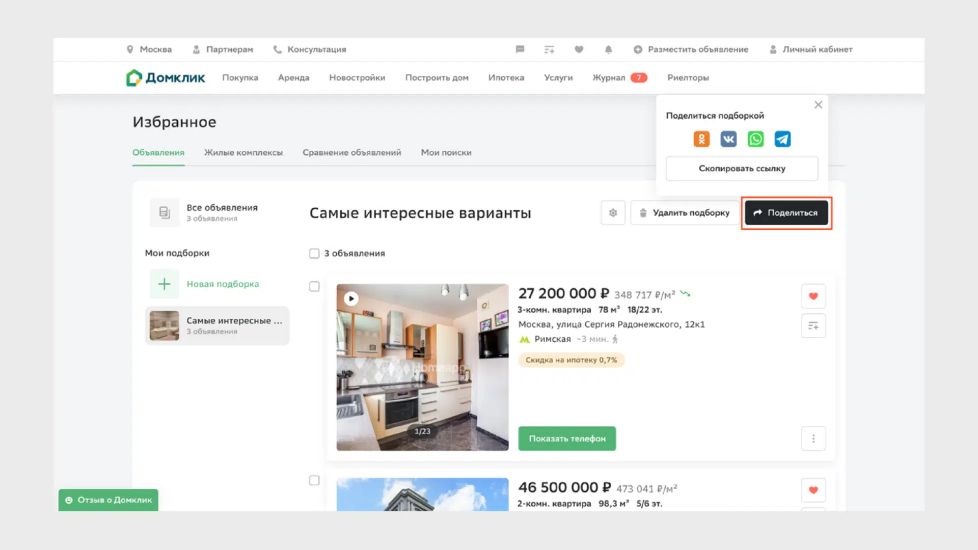The image size is (978, 550).
Task: Select all 3 объявления checkbox
Action: (314, 254)
